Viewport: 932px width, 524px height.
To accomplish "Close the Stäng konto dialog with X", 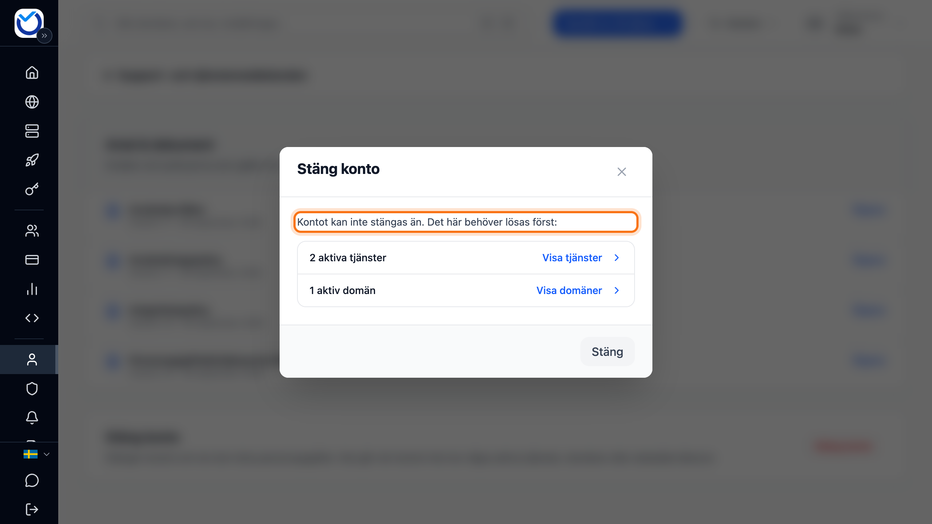I will click(622, 172).
